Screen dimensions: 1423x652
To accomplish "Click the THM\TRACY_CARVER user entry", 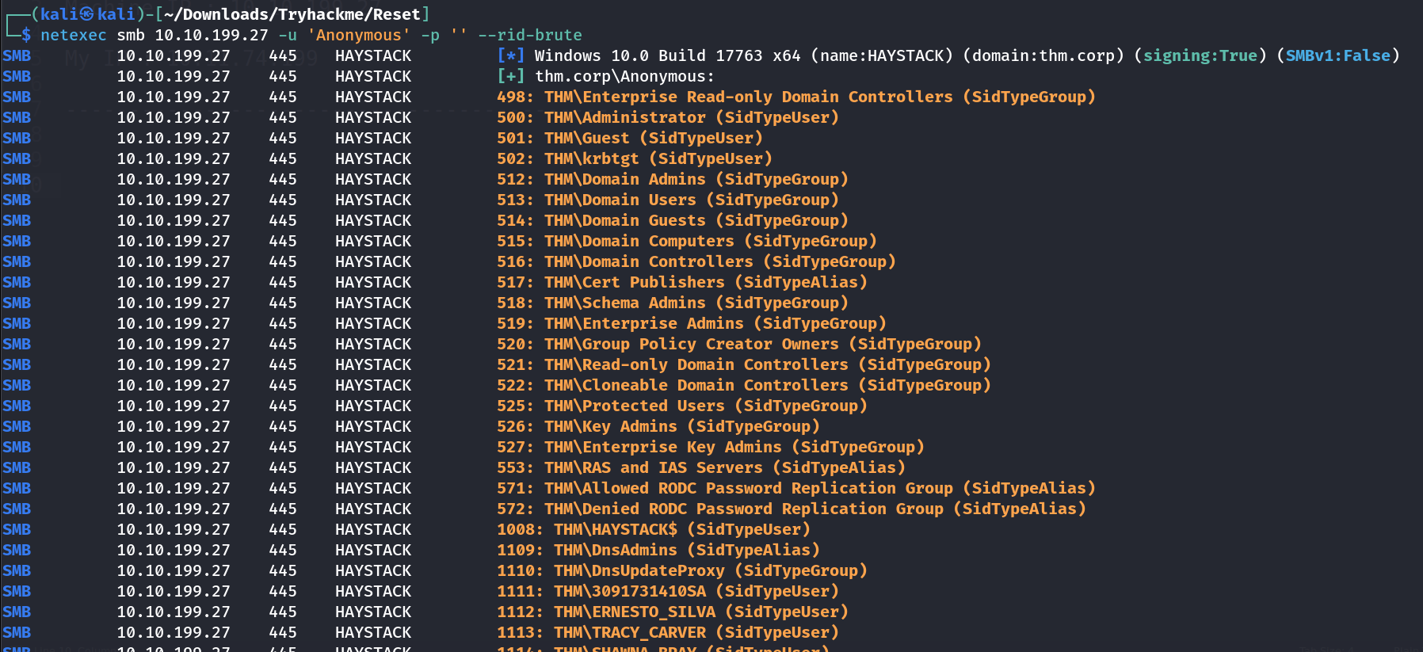I will pos(667,632).
